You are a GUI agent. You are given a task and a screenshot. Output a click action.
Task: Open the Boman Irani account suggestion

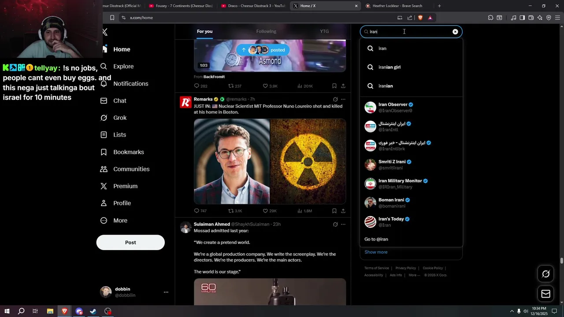point(411,203)
